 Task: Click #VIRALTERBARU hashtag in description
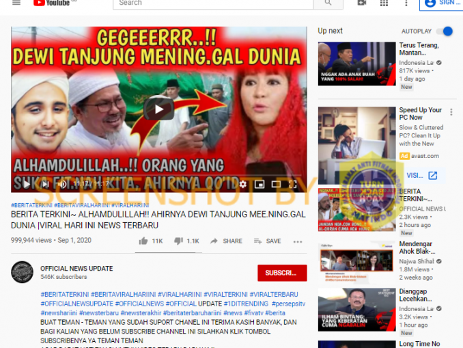click(274, 295)
